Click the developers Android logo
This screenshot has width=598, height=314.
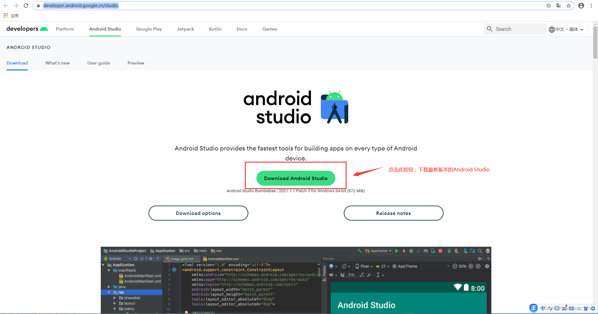pos(27,29)
